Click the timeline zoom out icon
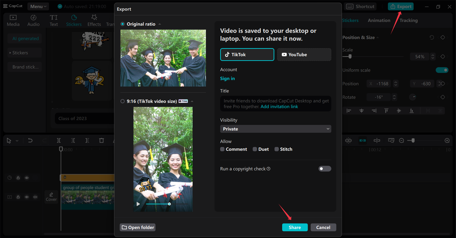The height and width of the screenshot is (238, 456). [401, 141]
